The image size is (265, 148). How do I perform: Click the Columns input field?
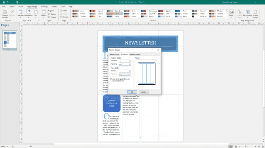[x=124, y=61]
